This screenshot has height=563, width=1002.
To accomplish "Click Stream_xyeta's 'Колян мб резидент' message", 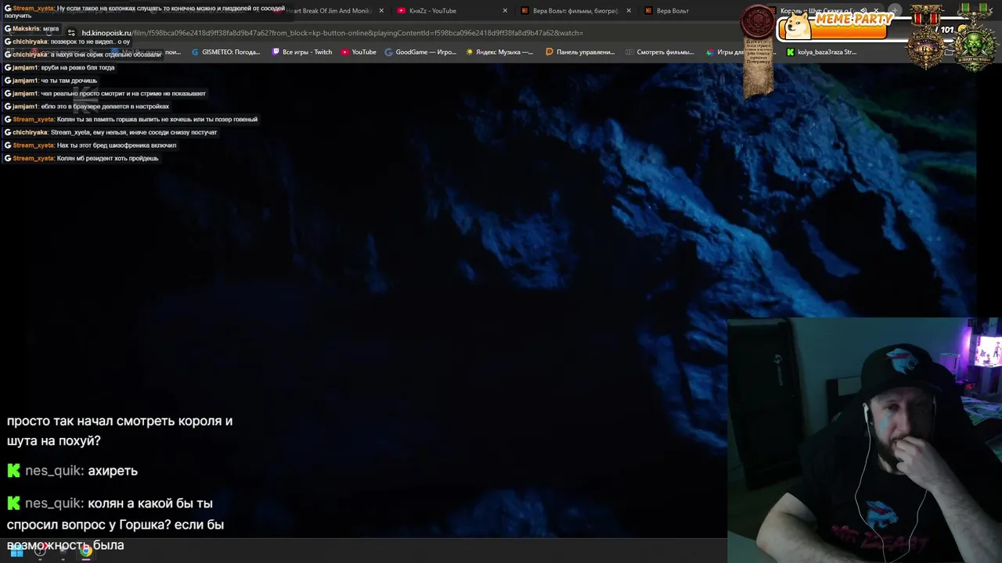I will pyautogui.click(x=81, y=159).
